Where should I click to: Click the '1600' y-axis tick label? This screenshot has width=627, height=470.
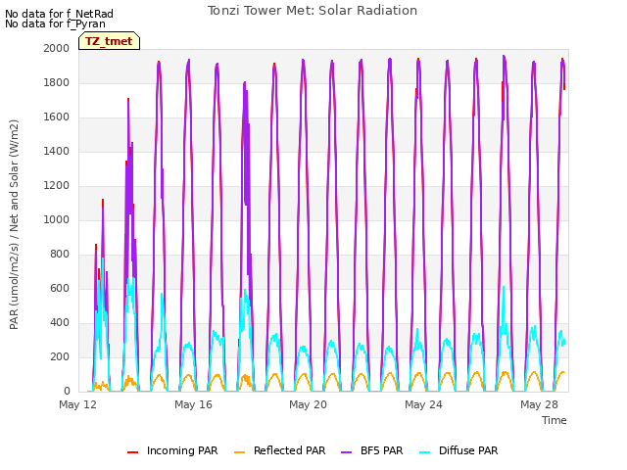click(57, 117)
